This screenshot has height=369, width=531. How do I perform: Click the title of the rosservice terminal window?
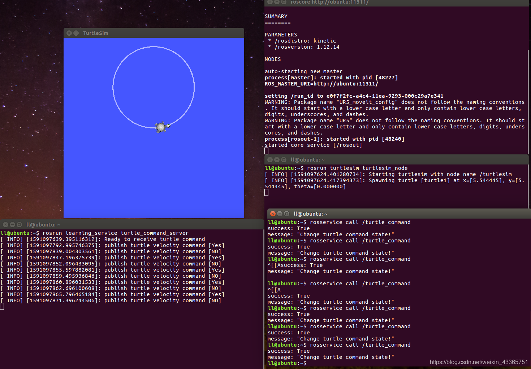pos(311,214)
